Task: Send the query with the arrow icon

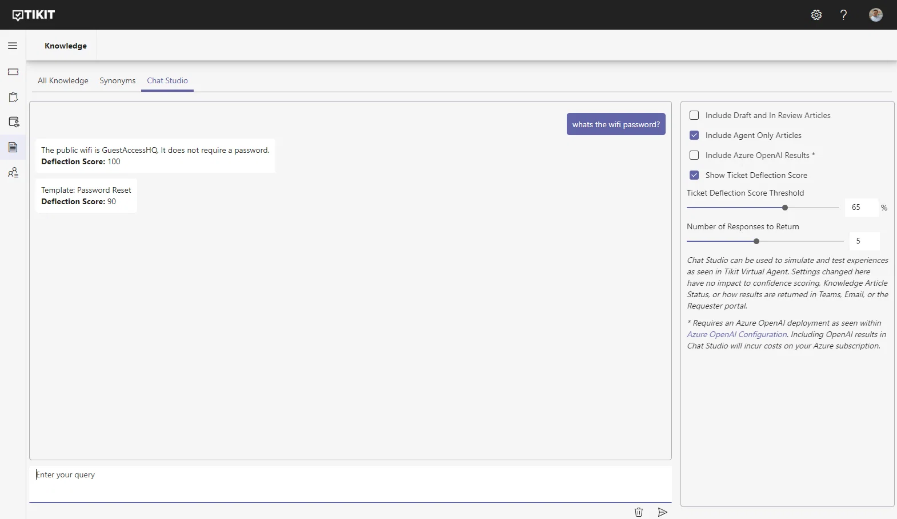Action: [662, 512]
